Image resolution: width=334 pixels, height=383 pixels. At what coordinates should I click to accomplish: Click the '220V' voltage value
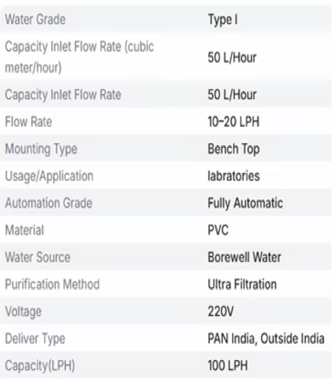click(221, 312)
